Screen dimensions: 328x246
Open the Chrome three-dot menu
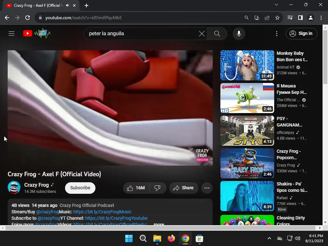321,18
